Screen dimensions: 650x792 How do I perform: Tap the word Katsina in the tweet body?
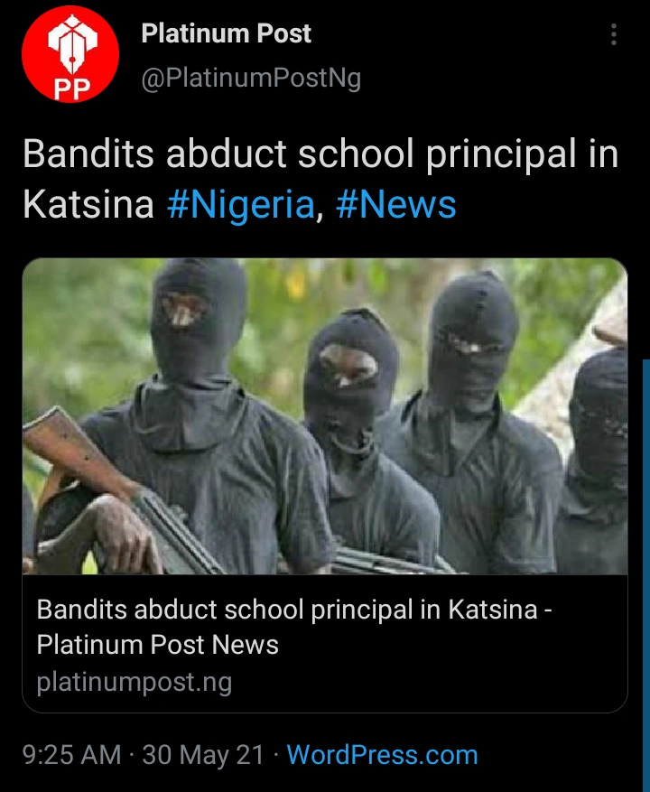click(x=88, y=205)
